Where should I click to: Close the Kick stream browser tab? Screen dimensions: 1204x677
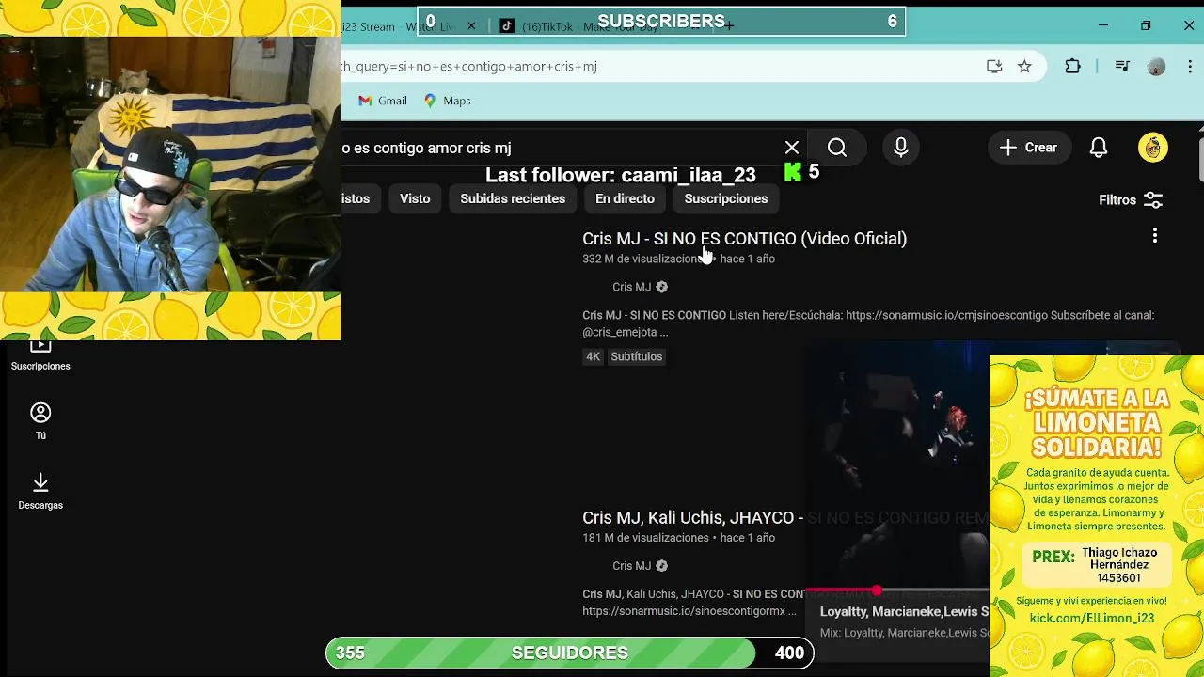471,26
